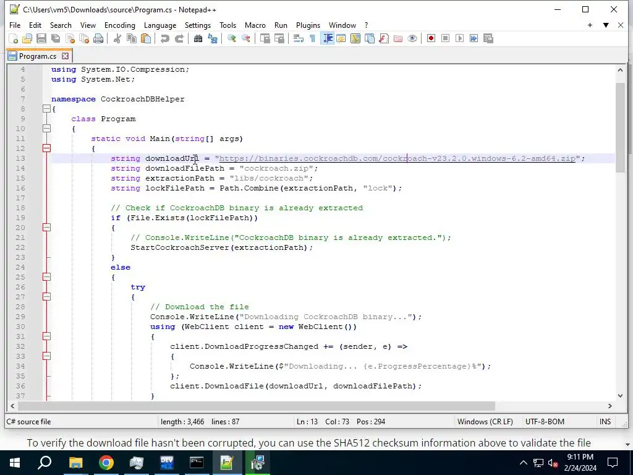Play back recorded macro icon

click(459, 38)
